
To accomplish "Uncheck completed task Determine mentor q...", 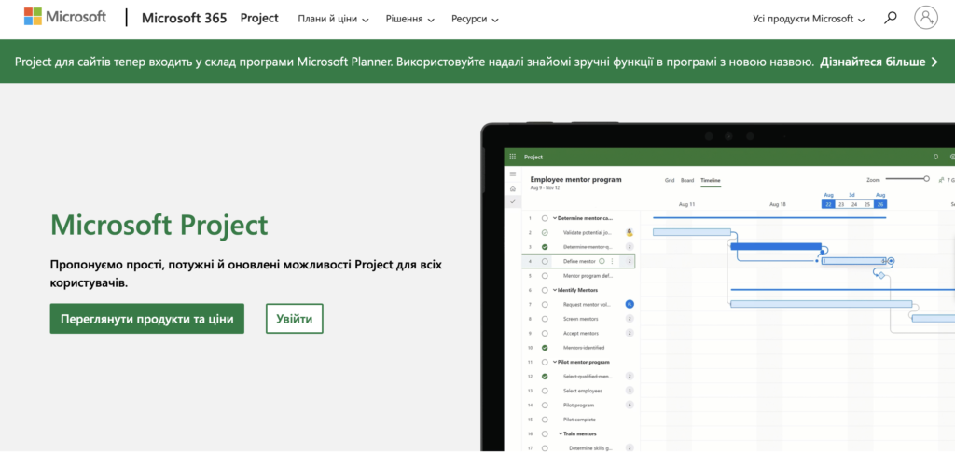I will tap(545, 247).
